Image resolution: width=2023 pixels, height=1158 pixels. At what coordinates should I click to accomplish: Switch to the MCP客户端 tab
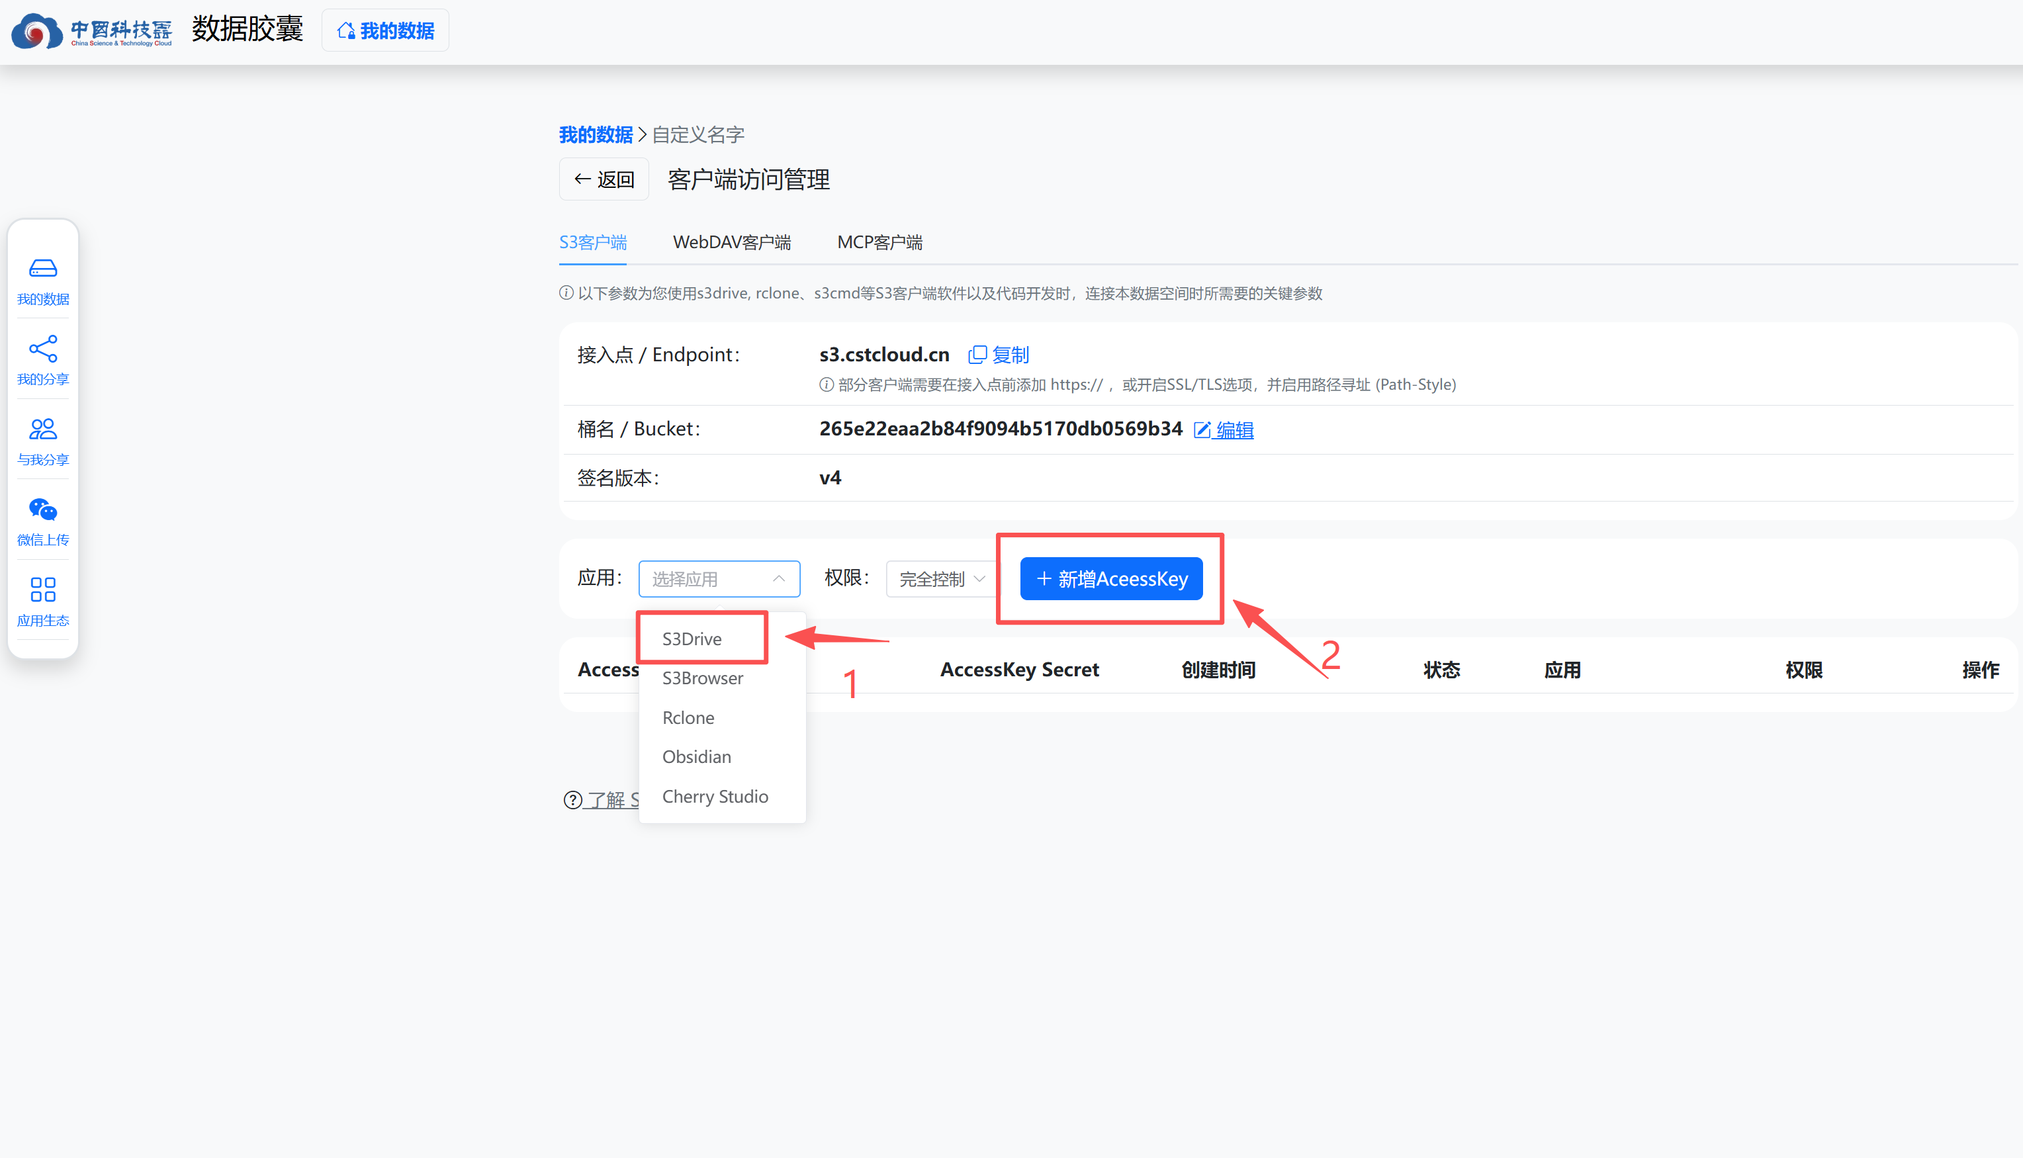[x=879, y=243]
